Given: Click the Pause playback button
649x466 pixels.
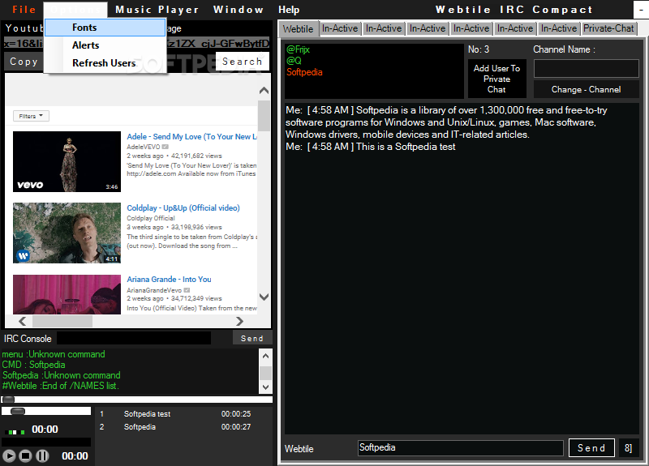Looking at the screenshot, I should [x=42, y=456].
